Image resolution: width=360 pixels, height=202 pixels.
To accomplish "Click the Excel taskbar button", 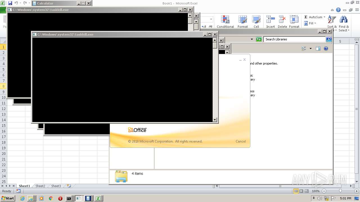I will pyautogui.click(x=98, y=198).
